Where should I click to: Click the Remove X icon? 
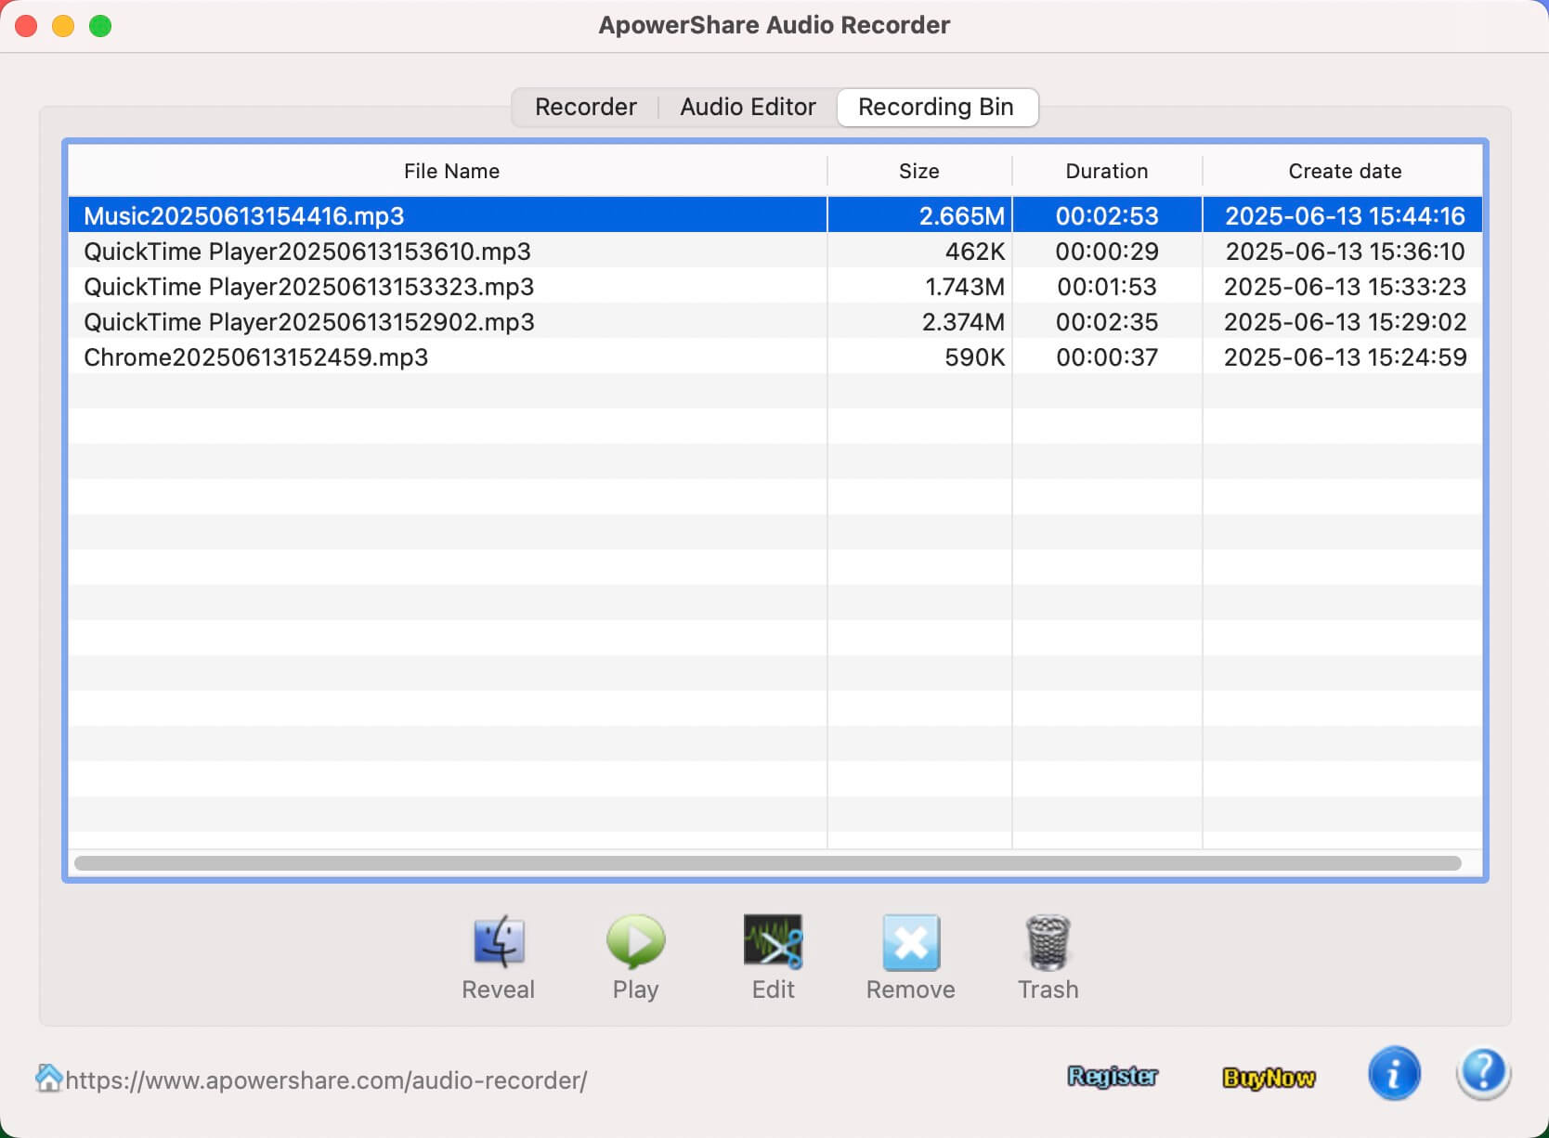(x=910, y=943)
